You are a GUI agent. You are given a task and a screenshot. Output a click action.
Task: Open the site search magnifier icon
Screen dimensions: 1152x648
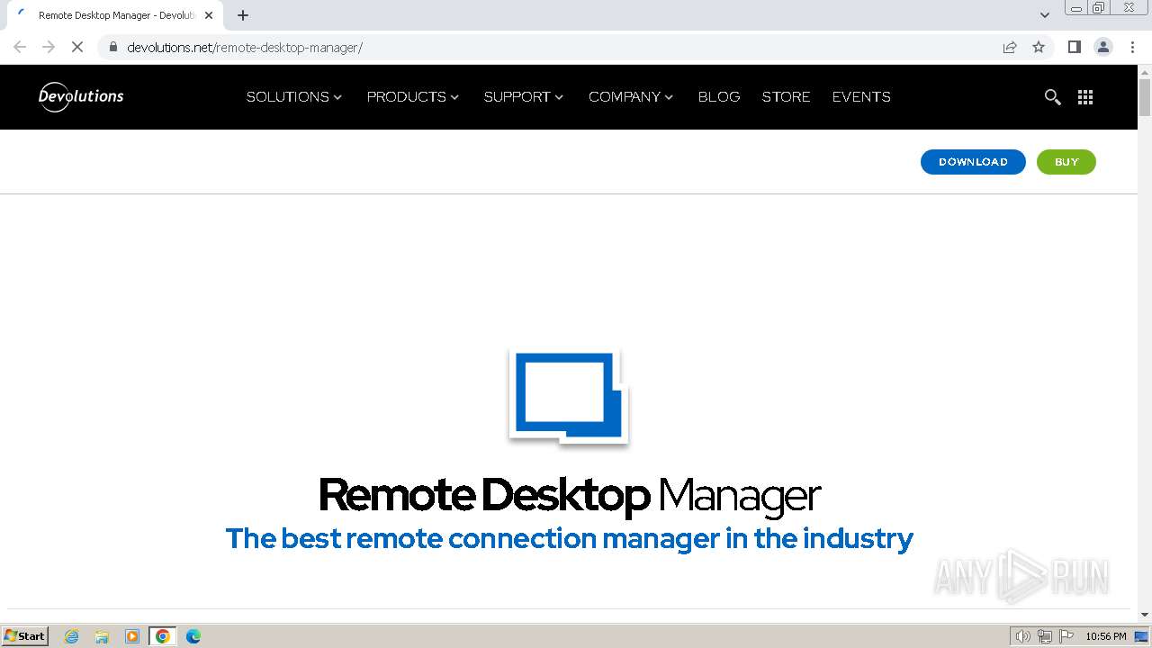click(1052, 97)
